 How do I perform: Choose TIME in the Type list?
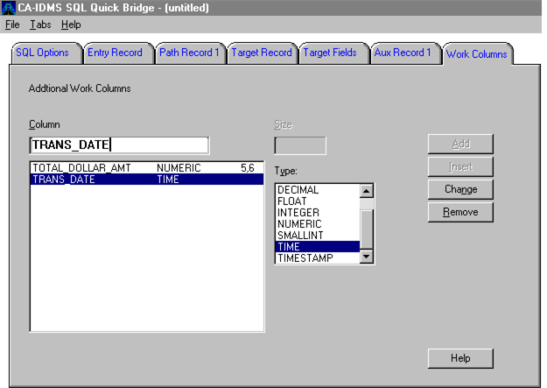(x=318, y=247)
